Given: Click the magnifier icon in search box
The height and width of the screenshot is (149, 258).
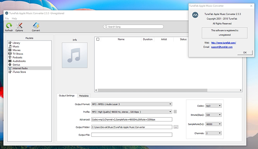Looking at the screenshot, I should [106, 26].
